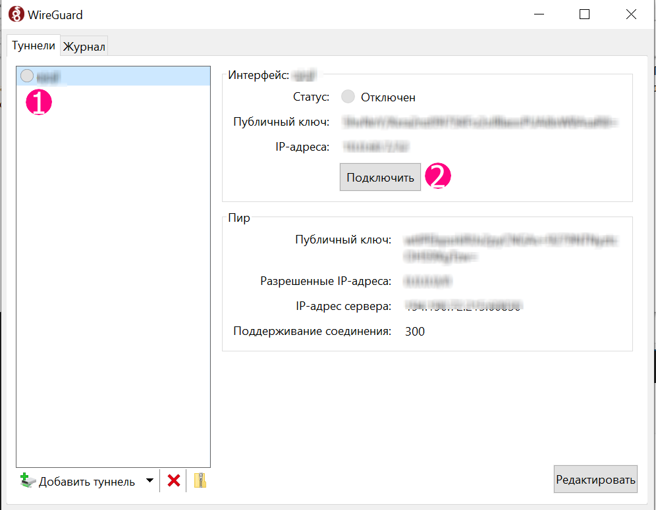The image size is (656, 510).
Task: Click the Поддерживание соединения label
Action: tap(312, 331)
